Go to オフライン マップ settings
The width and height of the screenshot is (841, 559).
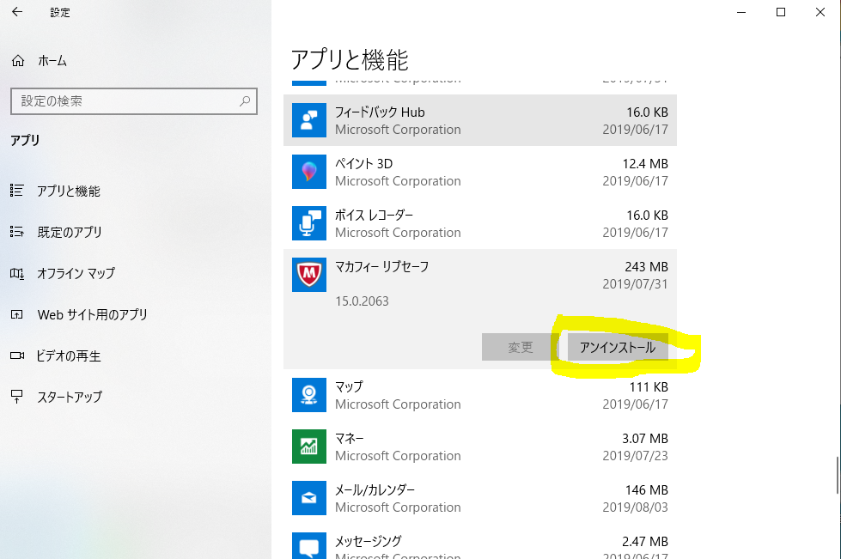point(76,273)
